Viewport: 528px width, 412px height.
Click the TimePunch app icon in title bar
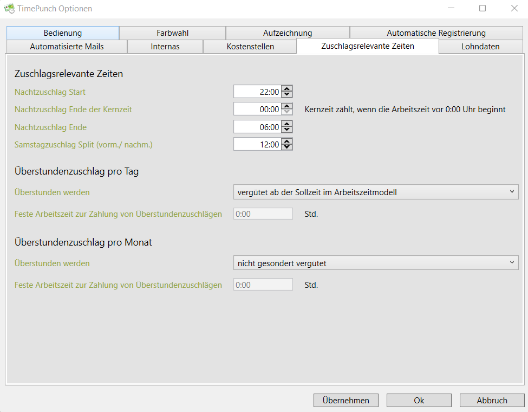(x=9, y=9)
